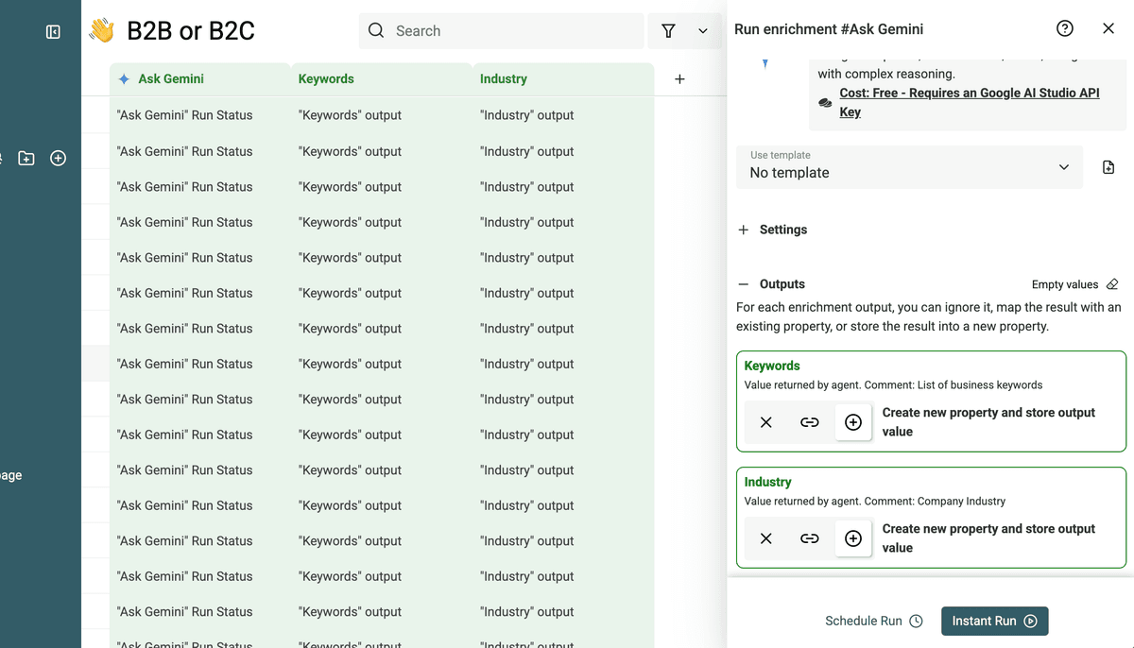1134x648 pixels.
Task: Click the Industry output card title
Action: tap(767, 482)
